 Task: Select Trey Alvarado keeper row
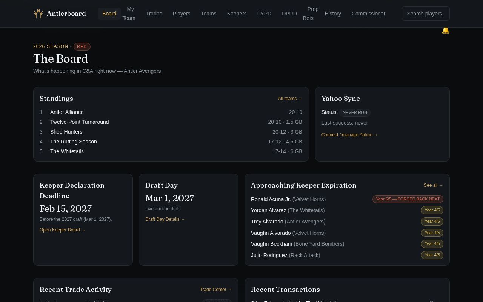coord(347,222)
